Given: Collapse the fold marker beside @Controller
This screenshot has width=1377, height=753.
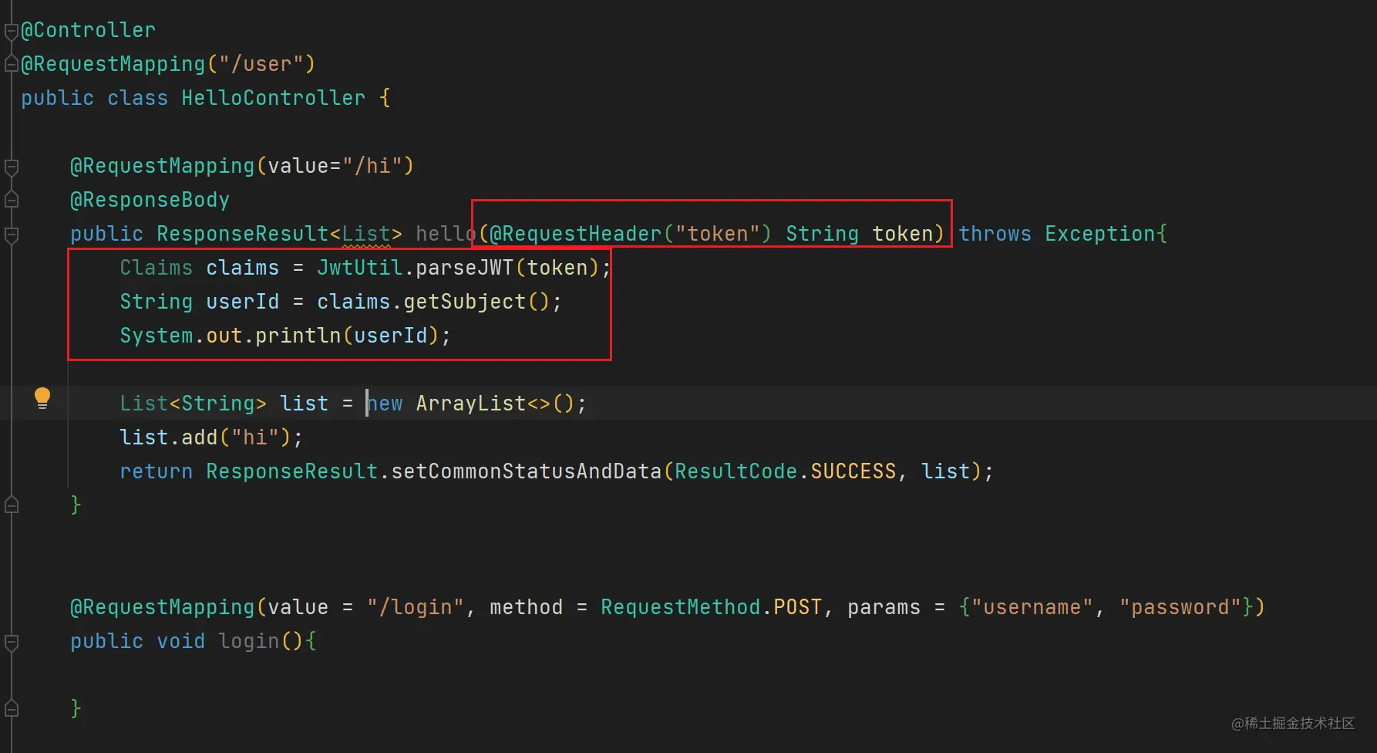Looking at the screenshot, I should tap(11, 31).
